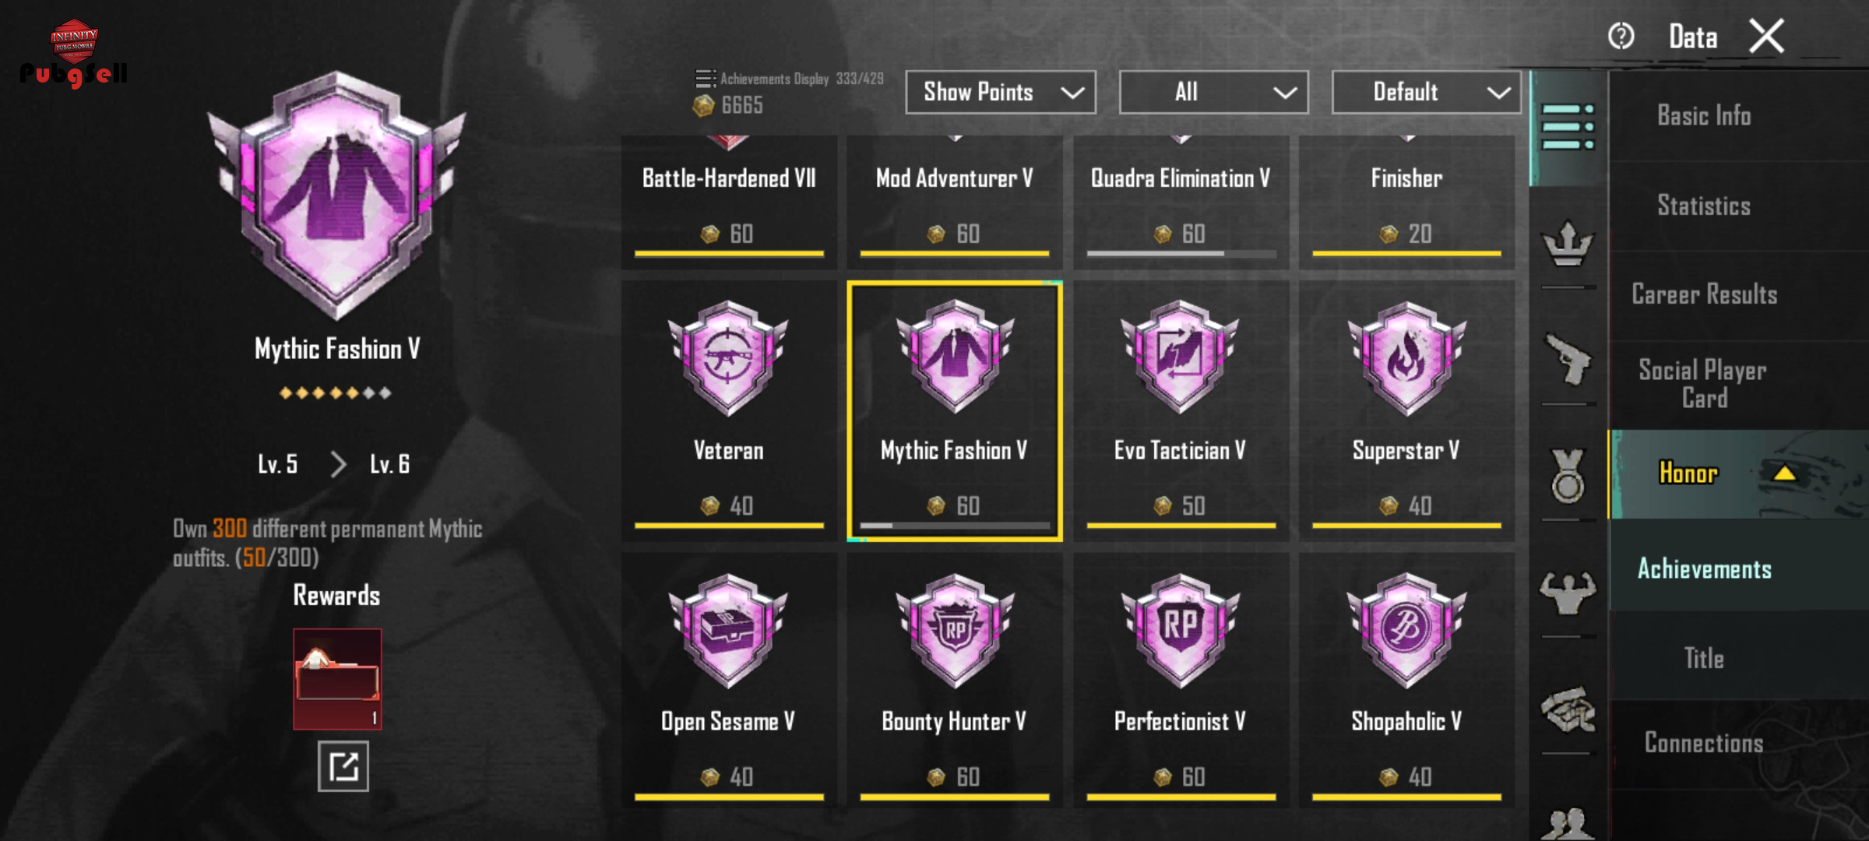
Task: Select the pistol weapon category icon
Action: click(1568, 358)
